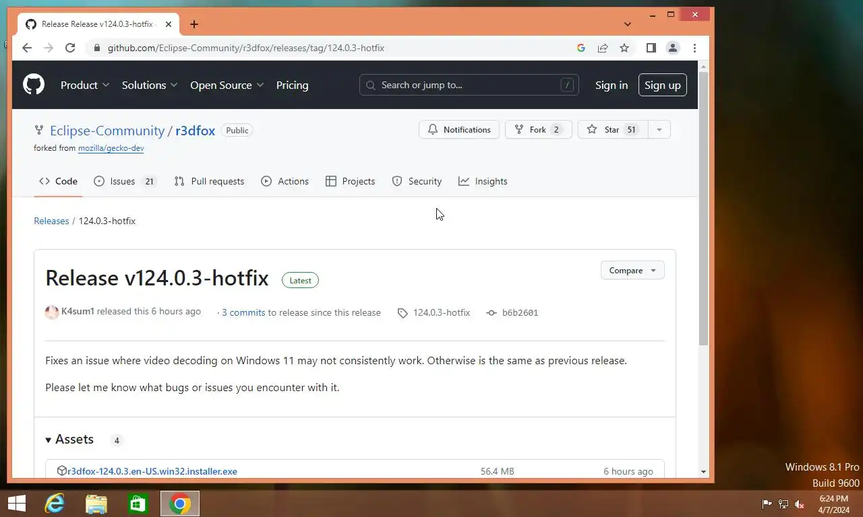This screenshot has width=863, height=517.
Task: Open the Compare dropdown
Action: coord(632,270)
